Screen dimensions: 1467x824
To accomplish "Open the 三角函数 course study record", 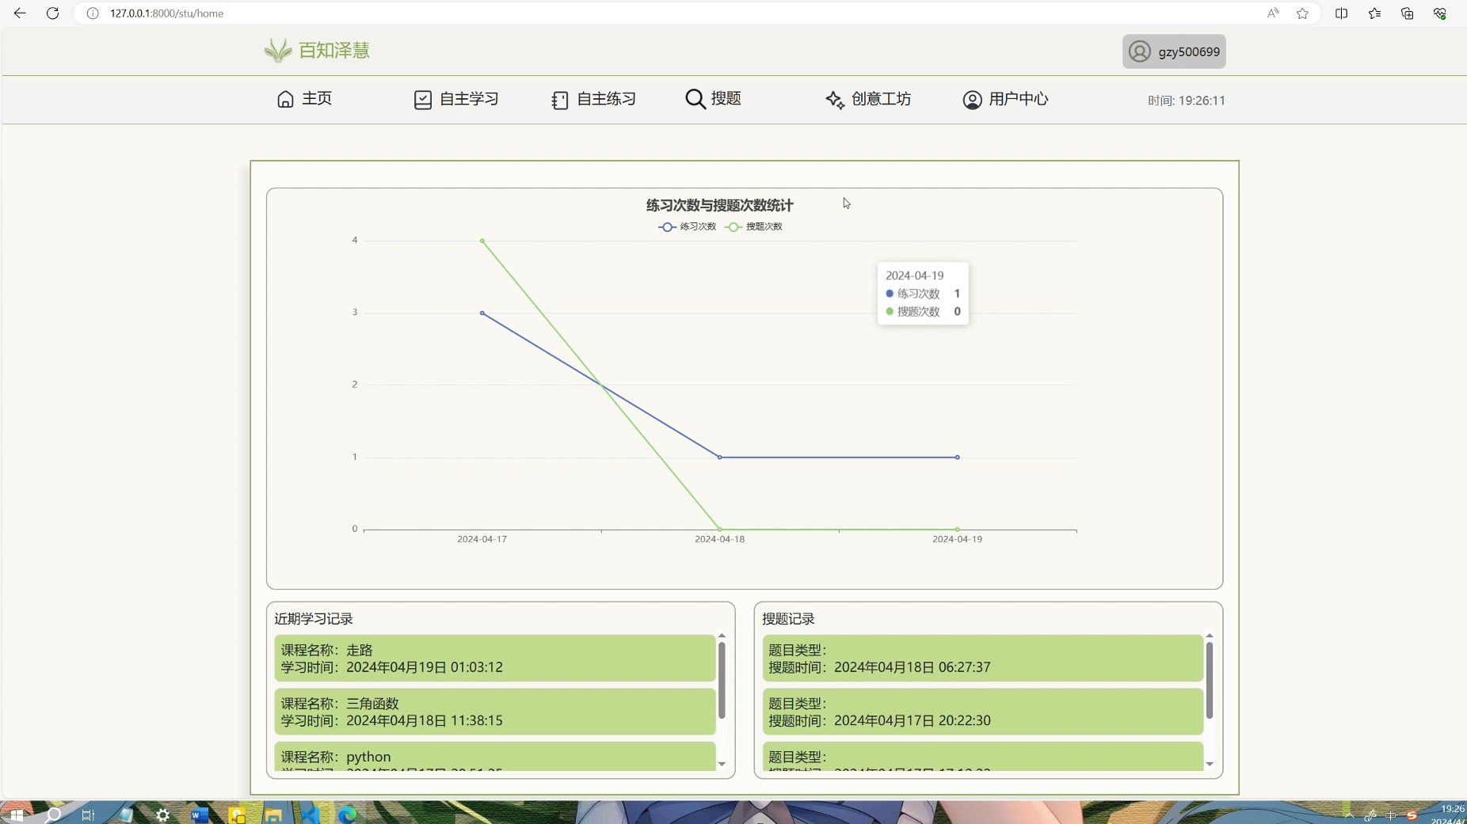I will 495,712.
